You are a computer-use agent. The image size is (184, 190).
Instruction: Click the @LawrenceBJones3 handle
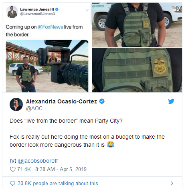(37, 14)
